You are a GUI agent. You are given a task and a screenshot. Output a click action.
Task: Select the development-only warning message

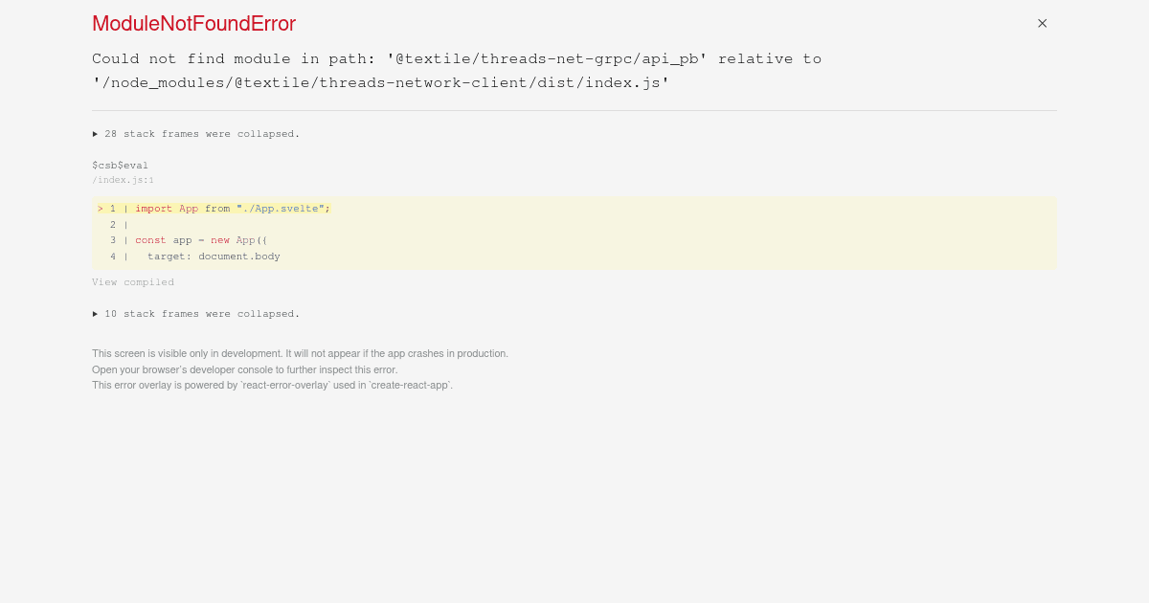point(300,353)
